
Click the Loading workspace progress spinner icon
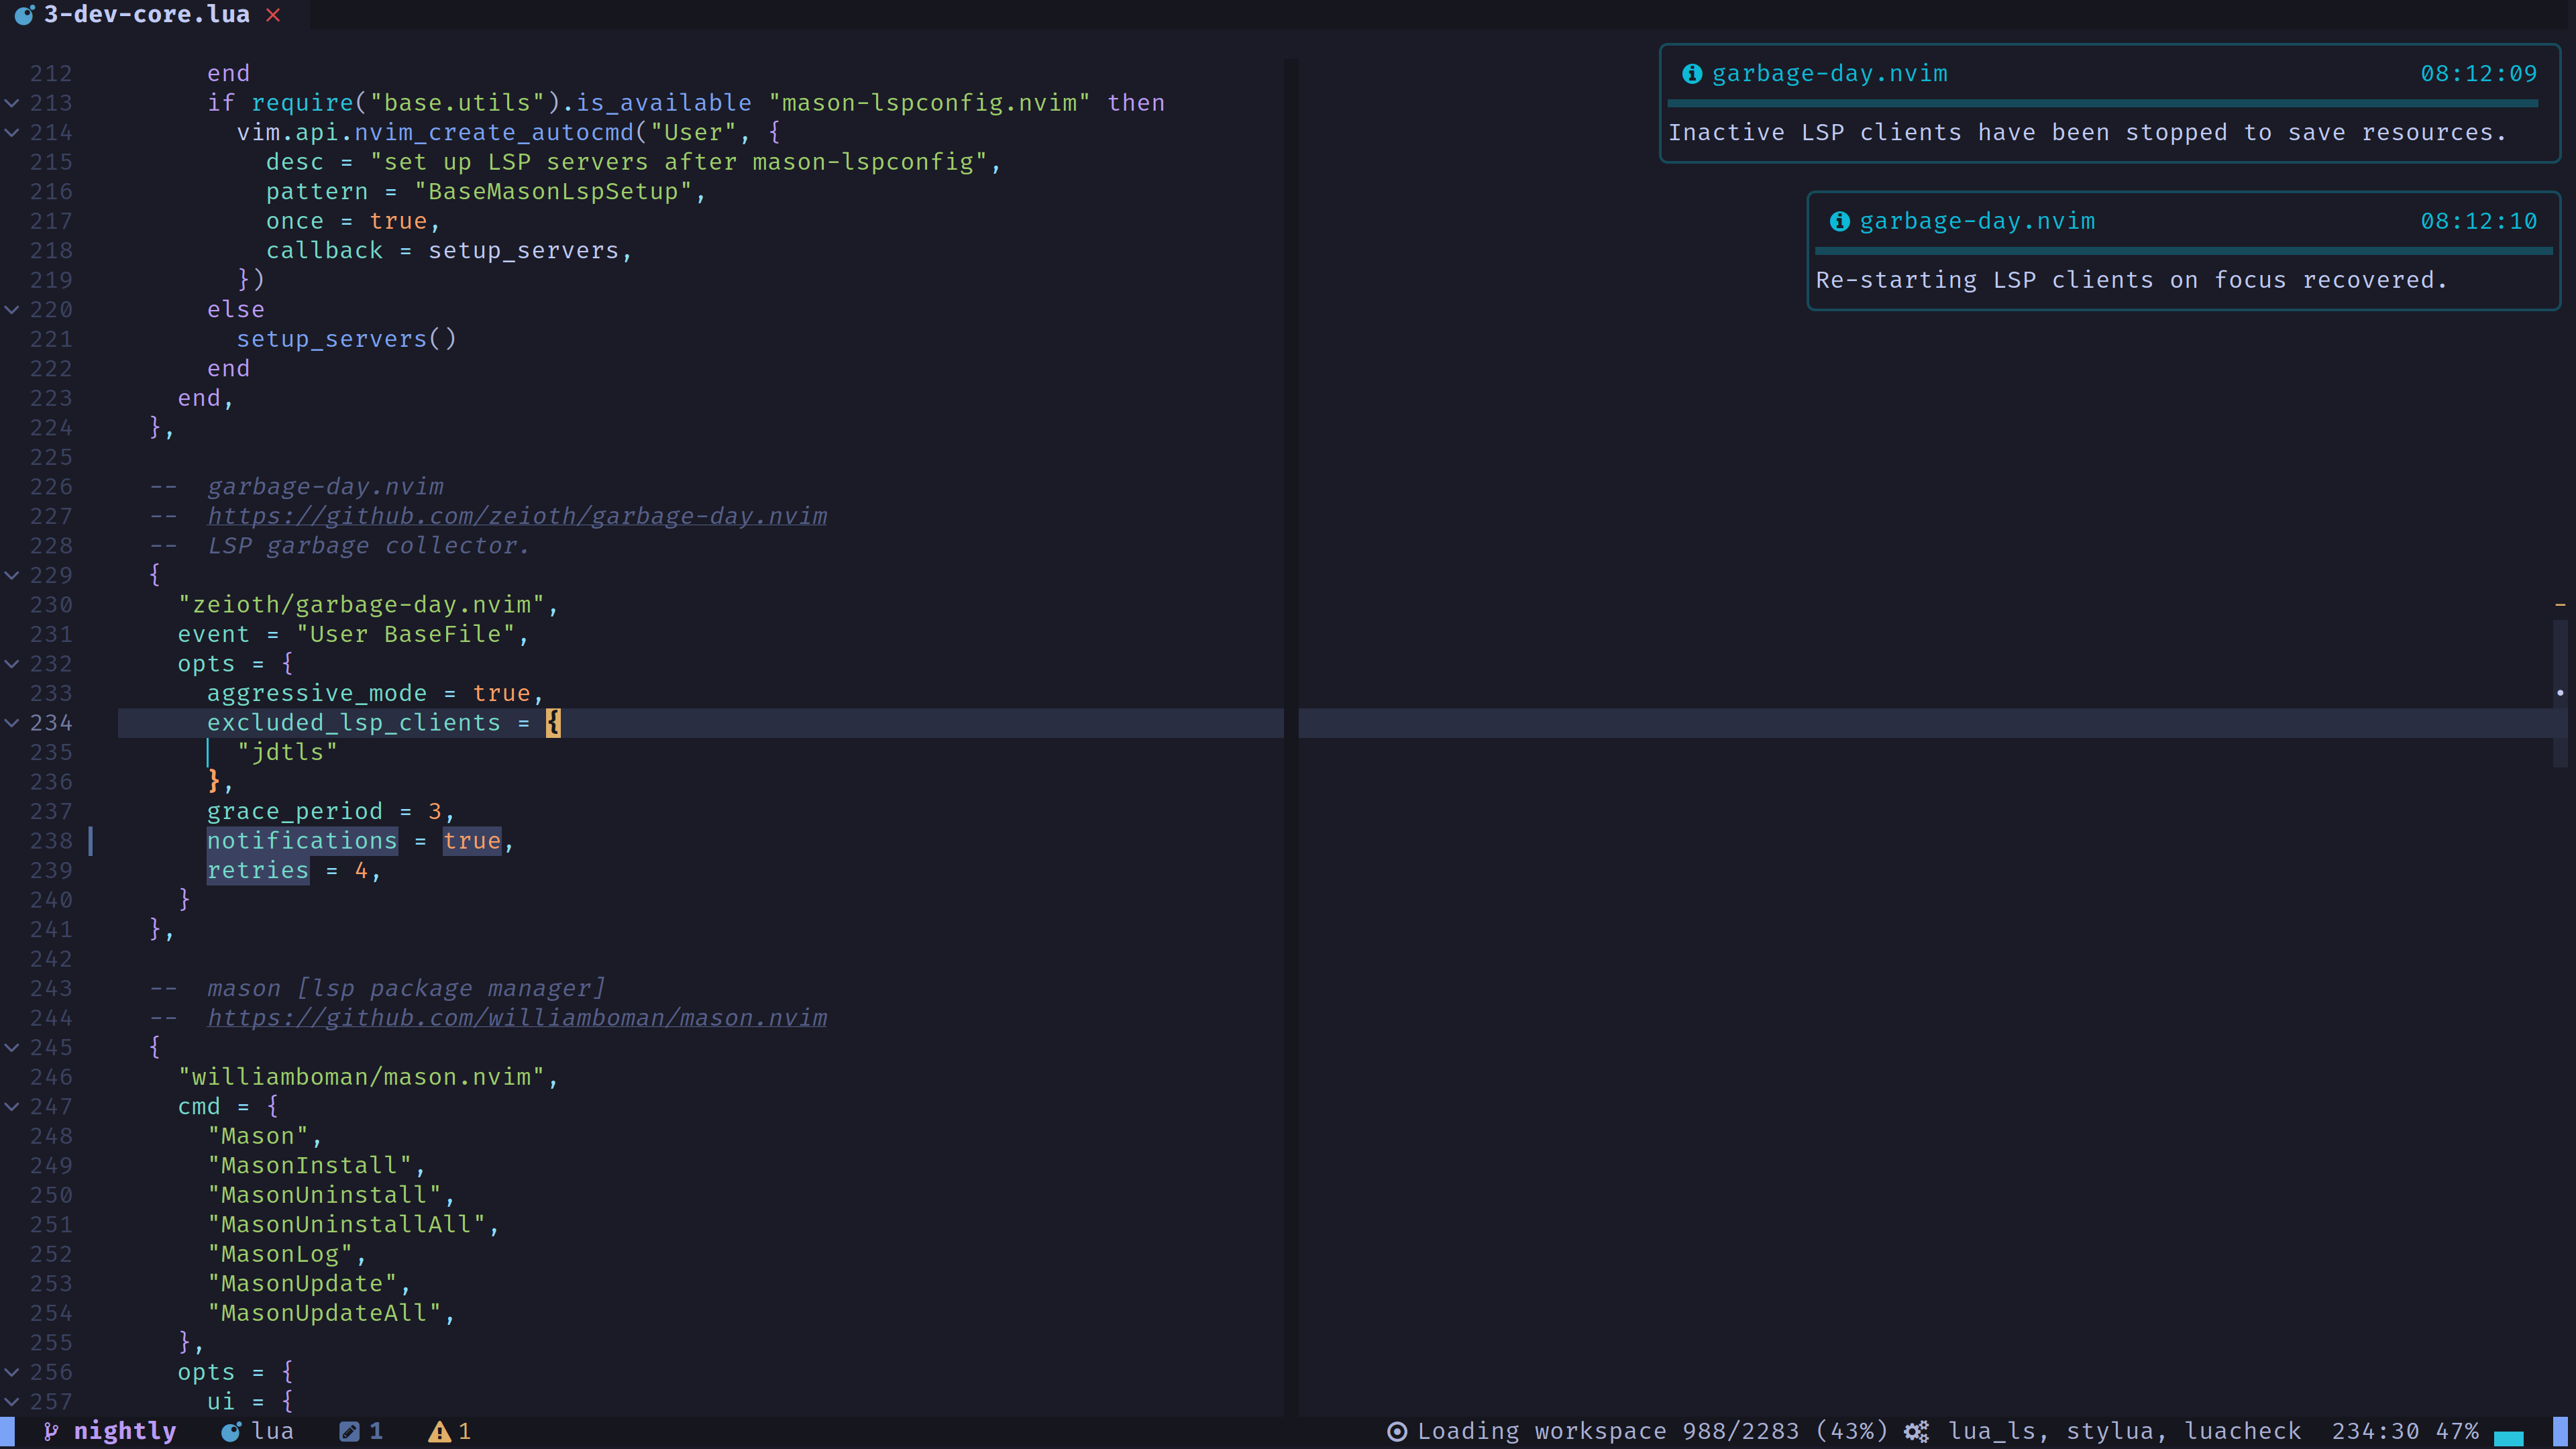click(1397, 1432)
